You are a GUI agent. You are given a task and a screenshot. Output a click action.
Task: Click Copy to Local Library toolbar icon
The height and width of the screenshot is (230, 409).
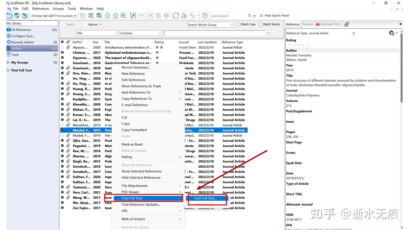click(83, 16)
